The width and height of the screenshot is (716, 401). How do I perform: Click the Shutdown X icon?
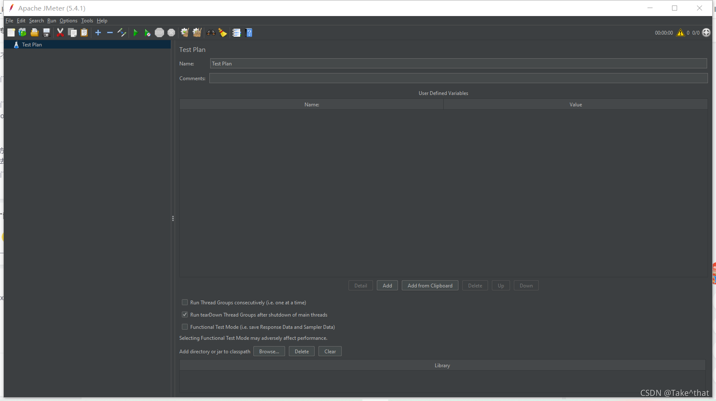[x=171, y=33]
